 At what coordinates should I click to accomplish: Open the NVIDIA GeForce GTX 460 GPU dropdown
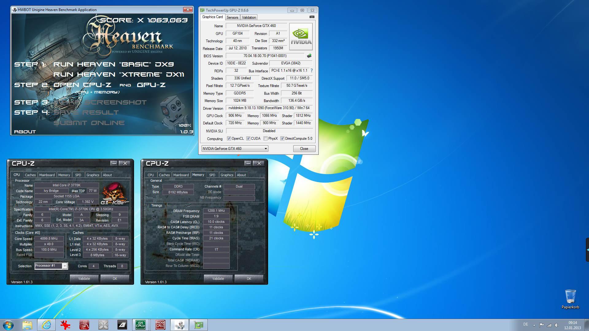coord(235,149)
